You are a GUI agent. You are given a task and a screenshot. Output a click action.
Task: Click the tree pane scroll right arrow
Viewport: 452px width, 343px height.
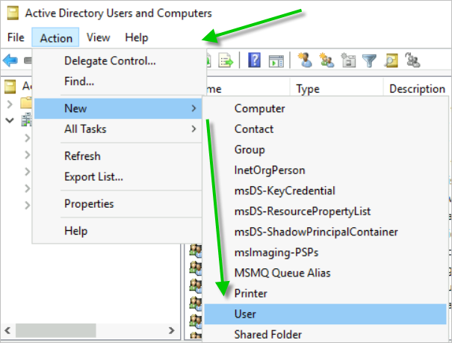pyautogui.click(x=172, y=330)
